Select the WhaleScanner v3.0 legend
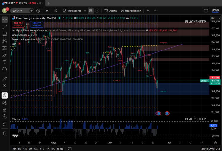222x151 pixels. (22, 35)
